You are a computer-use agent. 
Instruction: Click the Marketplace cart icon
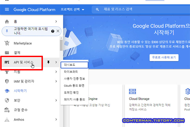point(7,43)
